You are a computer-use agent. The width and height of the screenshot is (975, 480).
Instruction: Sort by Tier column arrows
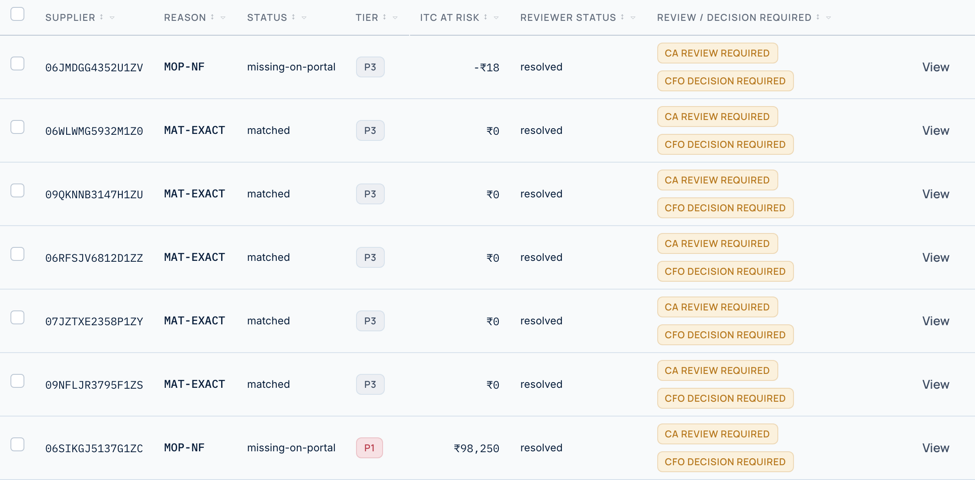[384, 17]
